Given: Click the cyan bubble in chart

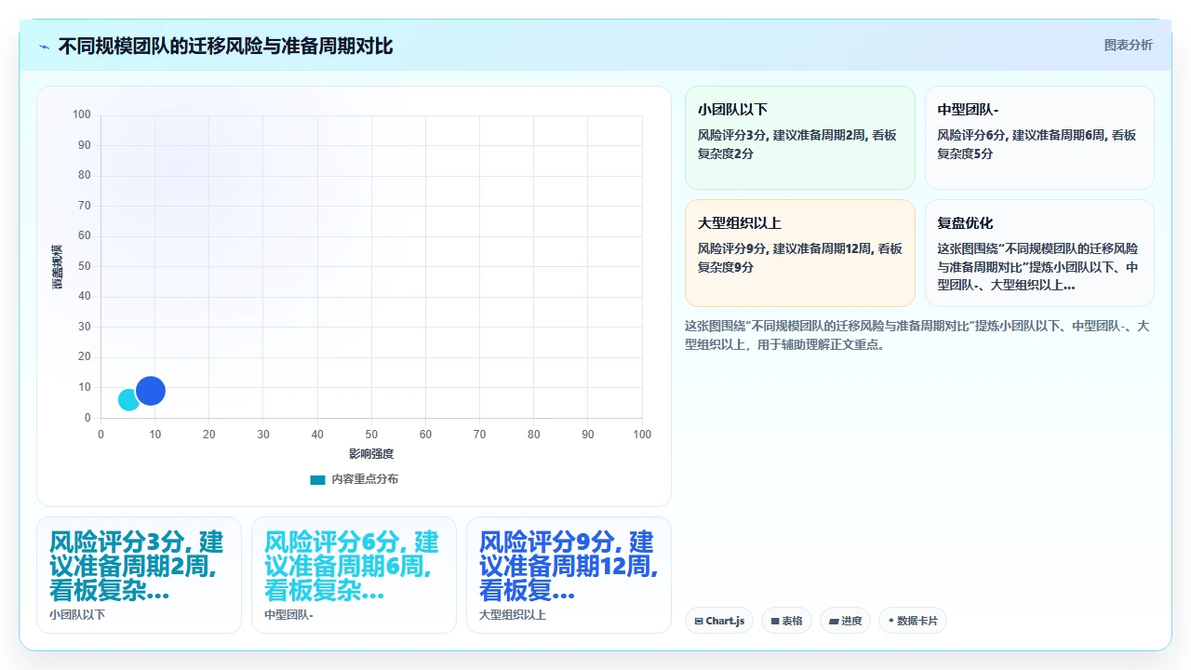Looking at the screenshot, I should click(128, 400).
